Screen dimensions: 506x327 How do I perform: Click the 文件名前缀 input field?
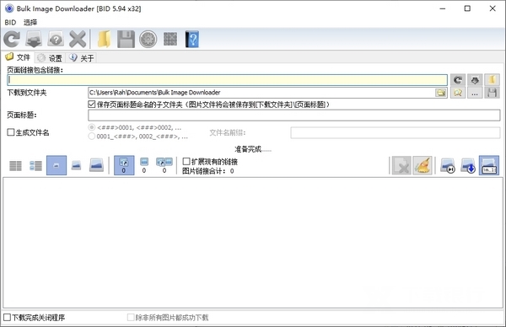(x=396, y=132)
